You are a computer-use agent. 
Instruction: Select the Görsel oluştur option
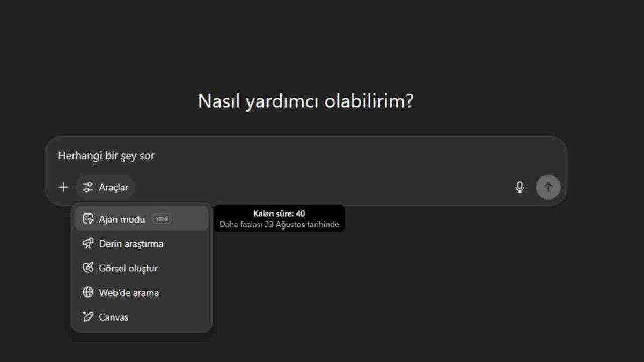coord(127,268)
